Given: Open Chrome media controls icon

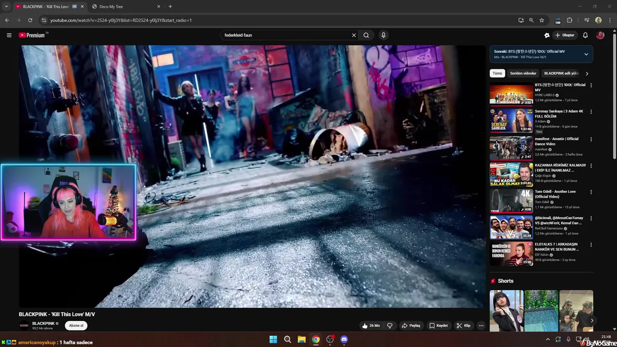Looking at the screenshot, I should (587, 20).
